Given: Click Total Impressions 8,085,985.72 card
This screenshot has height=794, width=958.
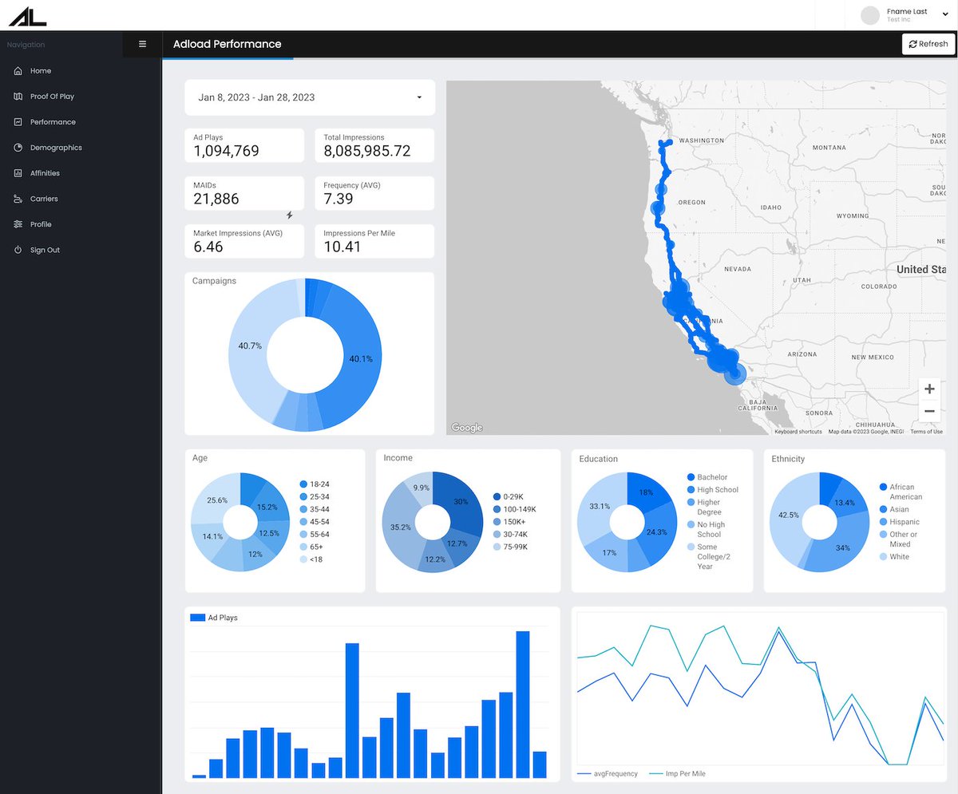Looking at the screenshot, I should click(x=374, y=145).
